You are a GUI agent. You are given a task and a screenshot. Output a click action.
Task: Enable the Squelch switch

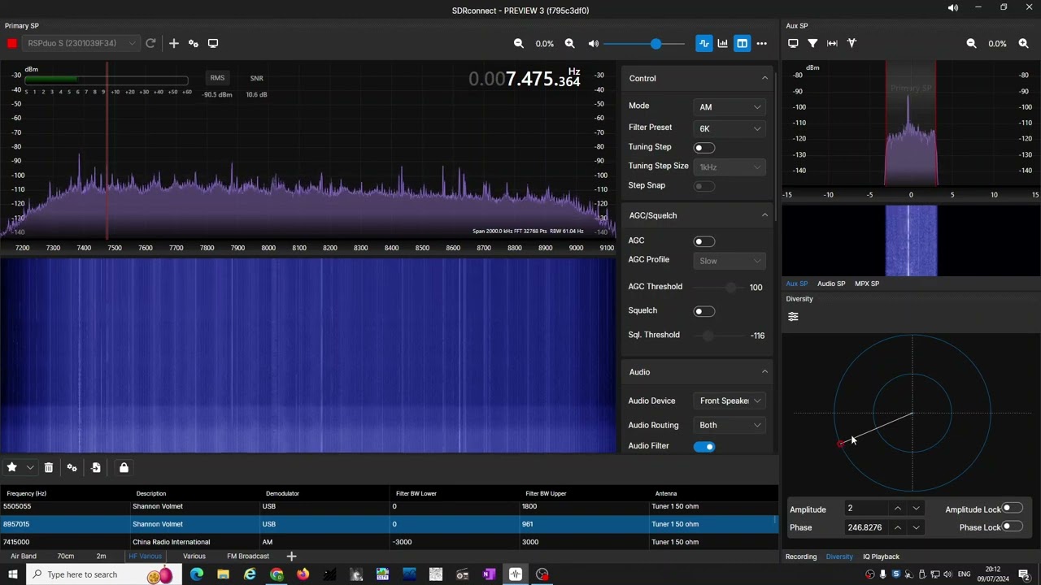point(704,311)
